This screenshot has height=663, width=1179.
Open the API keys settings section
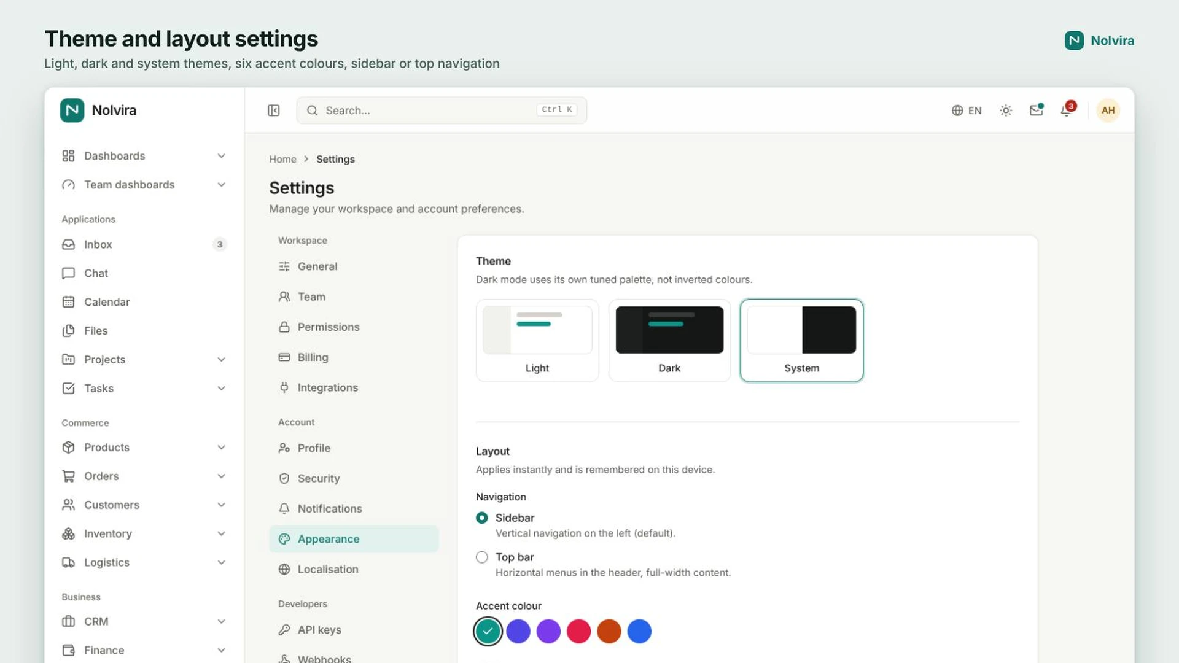pos(354,630)
